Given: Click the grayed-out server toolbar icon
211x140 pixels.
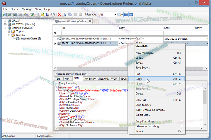Looking at the screenshot, I should (x=20, y=15).
